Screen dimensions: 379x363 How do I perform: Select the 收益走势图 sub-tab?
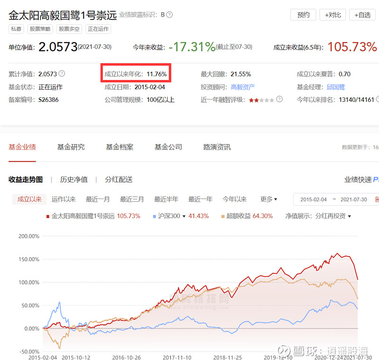click(x=26, y=180)
